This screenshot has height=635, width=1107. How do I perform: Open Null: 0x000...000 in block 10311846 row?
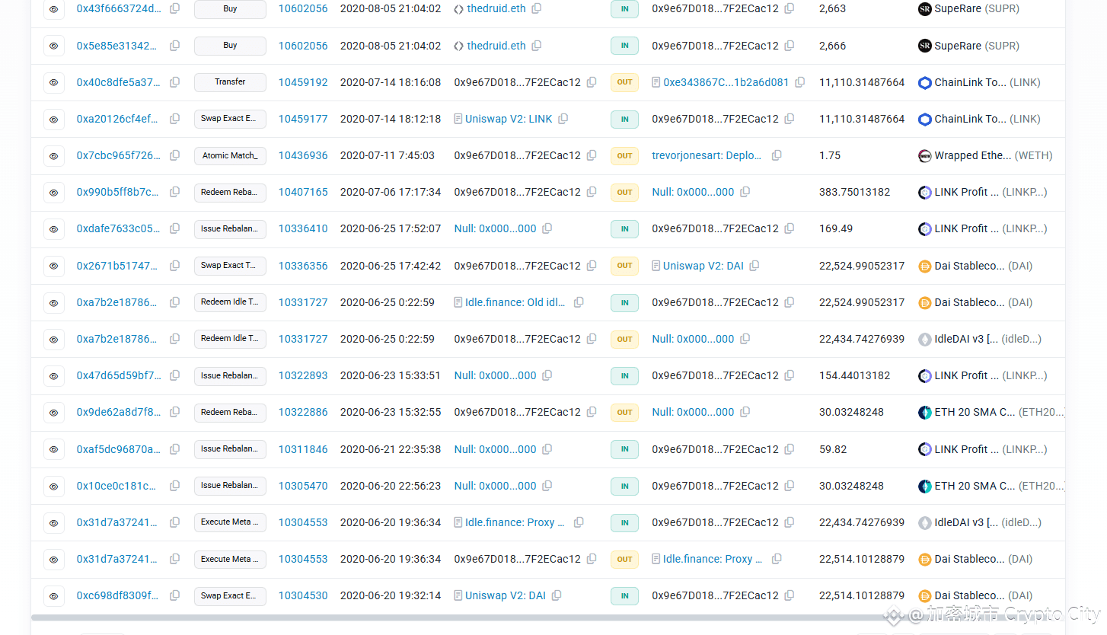click(x=495, y=449)
